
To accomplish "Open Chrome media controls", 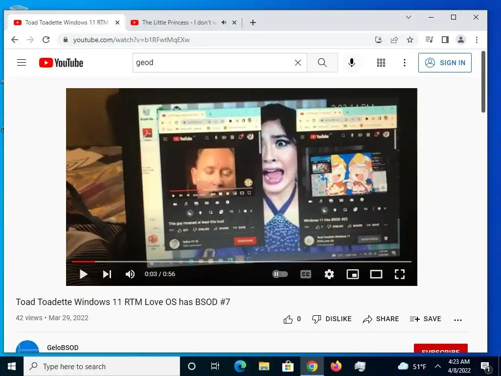I will [x=429, y=40].
